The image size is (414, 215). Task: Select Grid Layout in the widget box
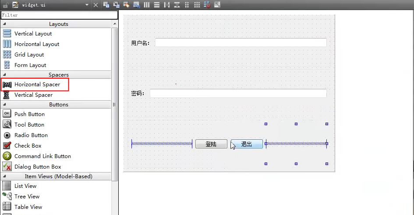[x=56, y=55]
